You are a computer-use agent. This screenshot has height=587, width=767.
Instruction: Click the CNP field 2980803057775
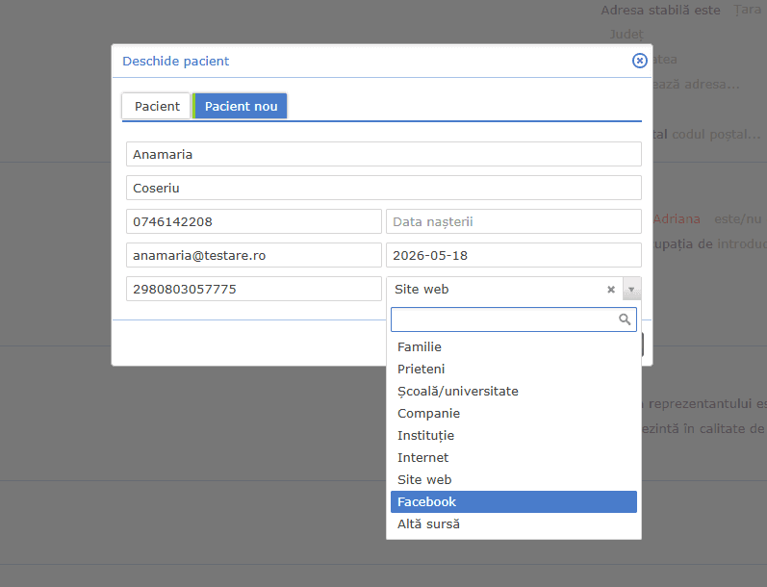tap(254, 289)
